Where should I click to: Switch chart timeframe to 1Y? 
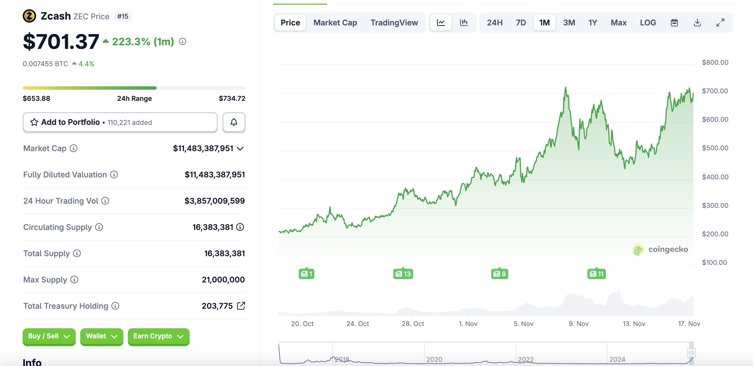point(592,22)
